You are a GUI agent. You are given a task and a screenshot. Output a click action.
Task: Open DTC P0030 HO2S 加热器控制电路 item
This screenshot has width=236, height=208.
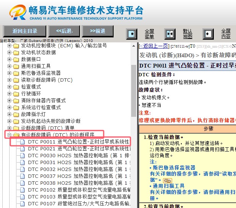(x=79, y=156)
